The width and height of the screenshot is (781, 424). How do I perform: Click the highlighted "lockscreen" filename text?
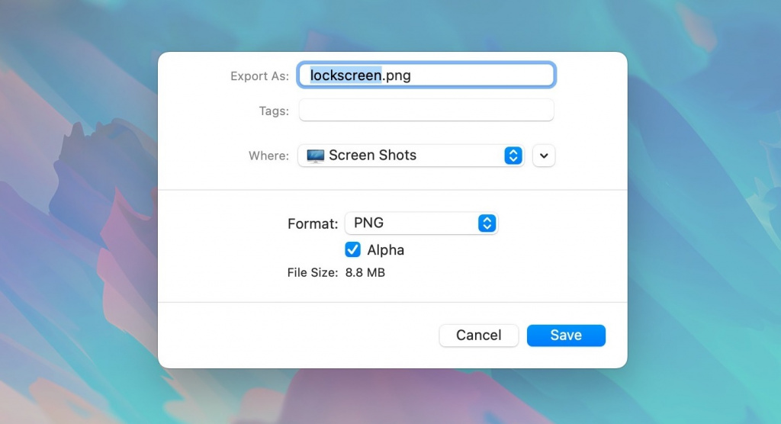click(345, 75)
